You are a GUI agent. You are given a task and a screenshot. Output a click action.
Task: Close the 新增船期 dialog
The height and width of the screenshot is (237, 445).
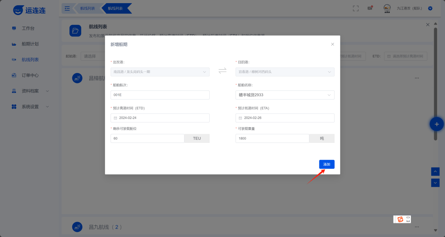pos(332,44)
